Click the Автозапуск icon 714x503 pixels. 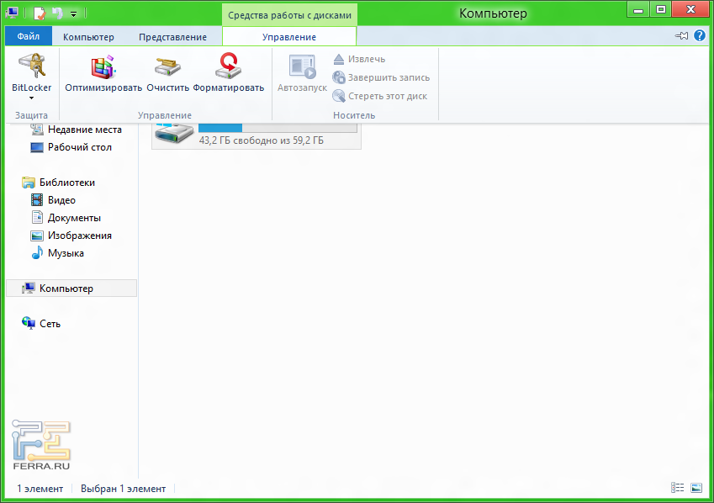tap(303, 66)
